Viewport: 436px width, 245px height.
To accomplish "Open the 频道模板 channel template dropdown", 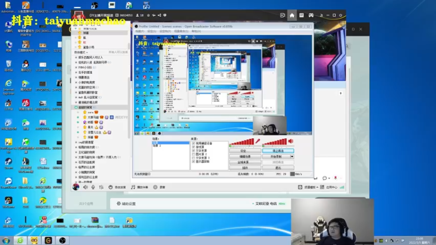I will pos(308,187).
